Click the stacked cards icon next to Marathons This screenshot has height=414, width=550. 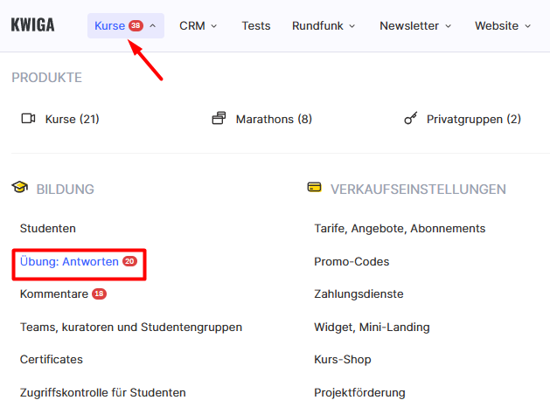tap(219, 119)
